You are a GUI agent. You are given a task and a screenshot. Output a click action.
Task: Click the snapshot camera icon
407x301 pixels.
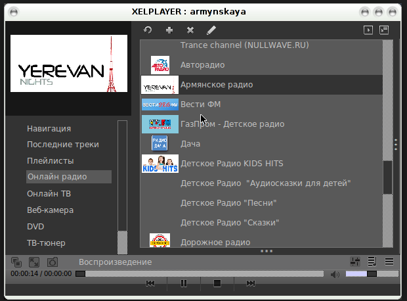pyautogui.click(x=52, y=262)
